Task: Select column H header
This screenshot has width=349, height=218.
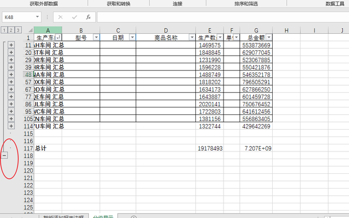Action: tap(286, 31)
